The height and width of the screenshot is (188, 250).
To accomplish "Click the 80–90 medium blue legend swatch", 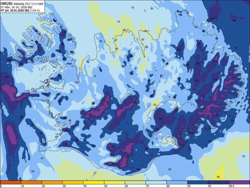I will (177, 182).
